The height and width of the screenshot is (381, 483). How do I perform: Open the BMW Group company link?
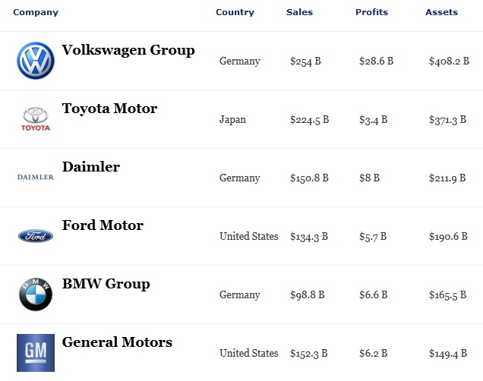106,284
